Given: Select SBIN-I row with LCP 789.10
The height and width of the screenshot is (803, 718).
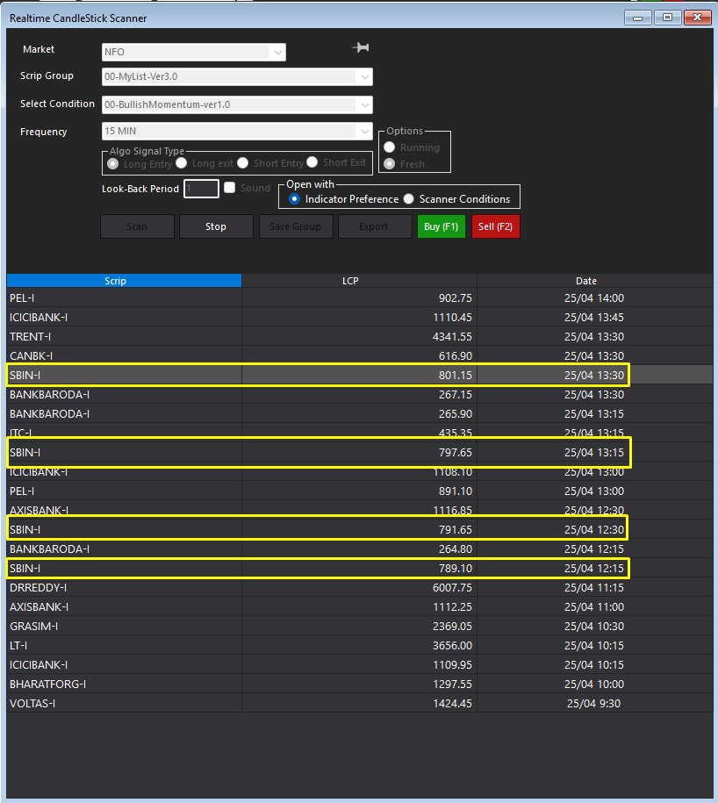Looking at the screenshot, I should tap(360, 569).
